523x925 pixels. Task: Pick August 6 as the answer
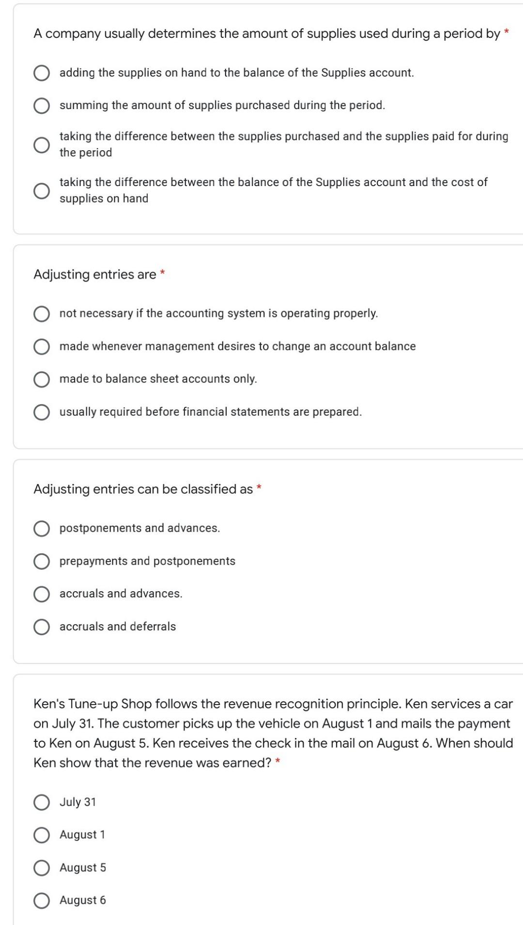(42, 901)
